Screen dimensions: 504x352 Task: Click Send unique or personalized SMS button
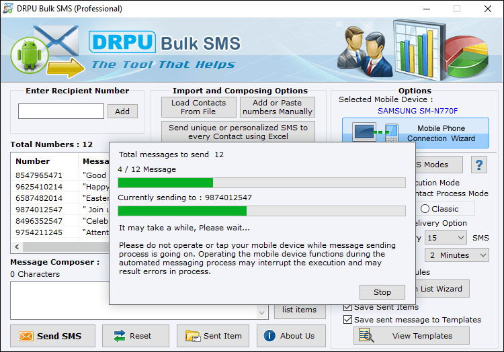(238, 132)
